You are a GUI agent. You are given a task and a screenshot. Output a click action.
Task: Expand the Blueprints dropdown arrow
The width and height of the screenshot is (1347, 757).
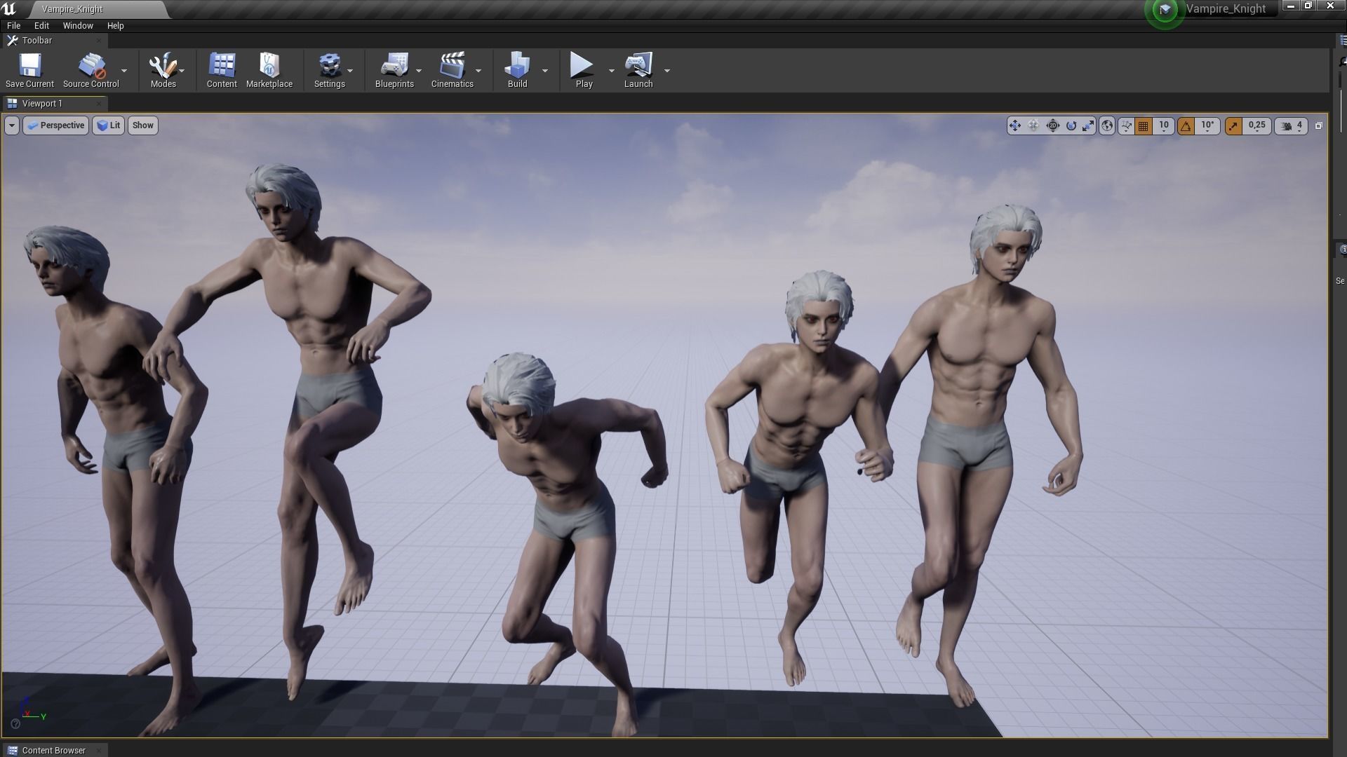tap(419, 71)
